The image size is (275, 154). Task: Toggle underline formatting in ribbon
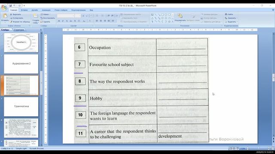[67, 21]
